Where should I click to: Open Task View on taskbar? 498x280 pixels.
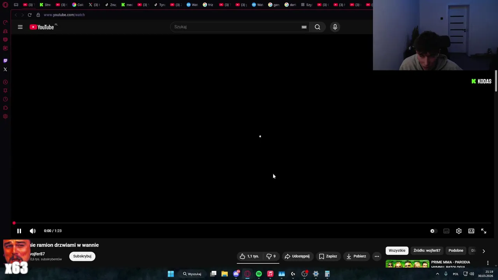pyautogui.click(x=213, y=274)
